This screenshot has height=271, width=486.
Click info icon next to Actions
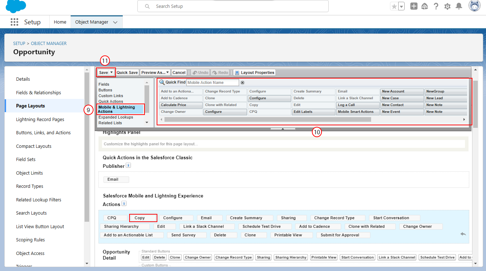[124, 204]
